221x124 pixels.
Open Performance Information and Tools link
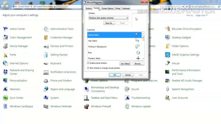point(186,72)
